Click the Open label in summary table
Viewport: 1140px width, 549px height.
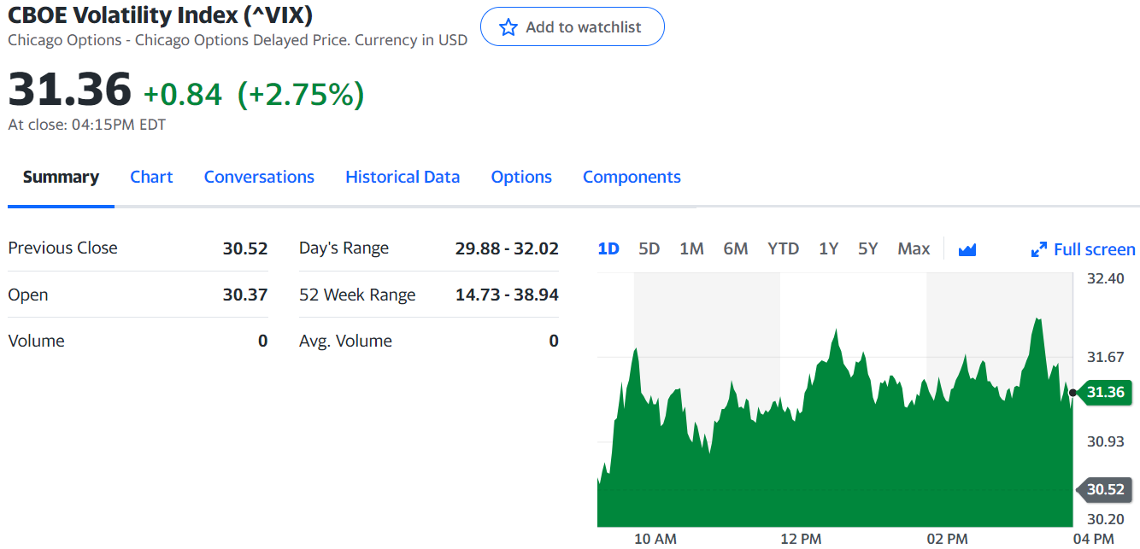[x=28, y=295]
